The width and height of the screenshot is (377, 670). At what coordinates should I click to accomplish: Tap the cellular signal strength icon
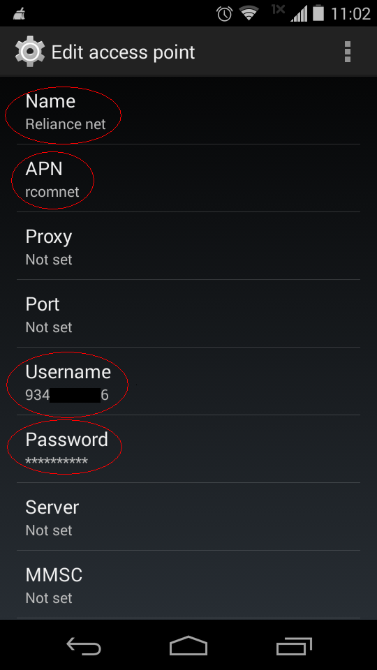click(298, 14)
